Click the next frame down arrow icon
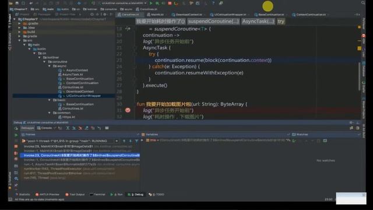This screenshot has width=373, height=210. click(131, 141)
